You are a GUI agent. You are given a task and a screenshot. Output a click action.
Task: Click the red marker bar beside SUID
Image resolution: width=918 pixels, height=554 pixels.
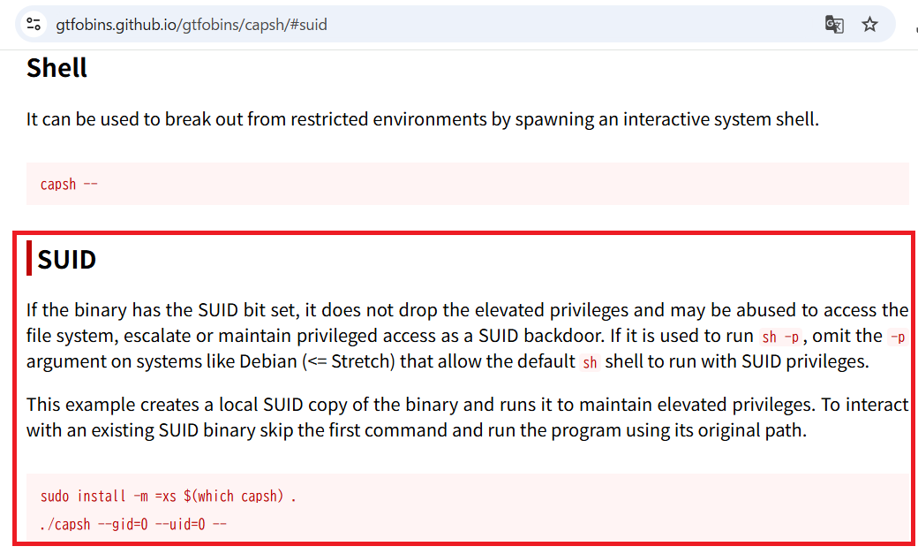[x=30, y=259]
